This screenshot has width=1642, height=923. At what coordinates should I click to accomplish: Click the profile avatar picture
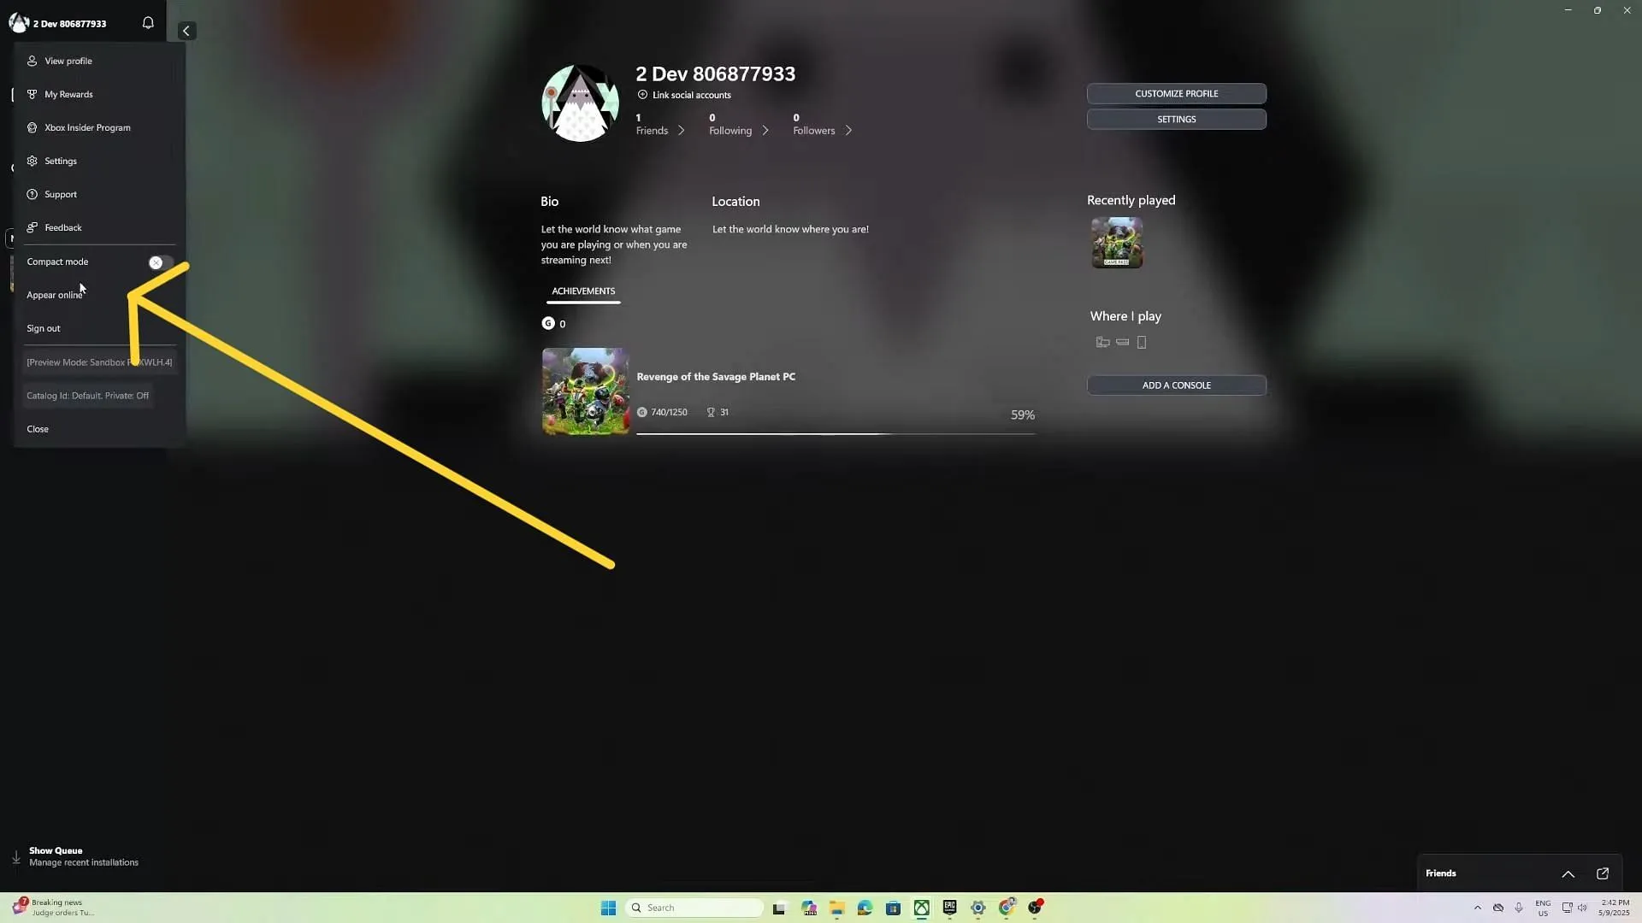(581, 103)
